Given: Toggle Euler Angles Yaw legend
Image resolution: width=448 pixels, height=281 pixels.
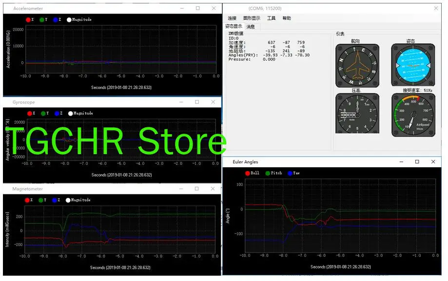Looking at the screenshot, I should pyautogui.click(x=294, y=173).
